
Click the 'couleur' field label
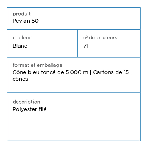point(22,38)
